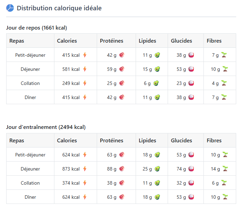Click the Jour de repos (1661 kcal) heading

[36, 28]
